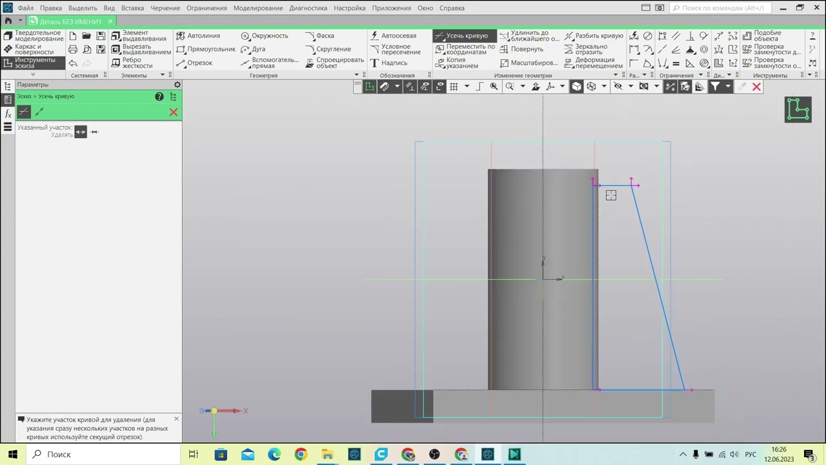The image size is (826, 465).
Task: Activate the Фаска chamfer tool
Action: click(x=319, y=36)
